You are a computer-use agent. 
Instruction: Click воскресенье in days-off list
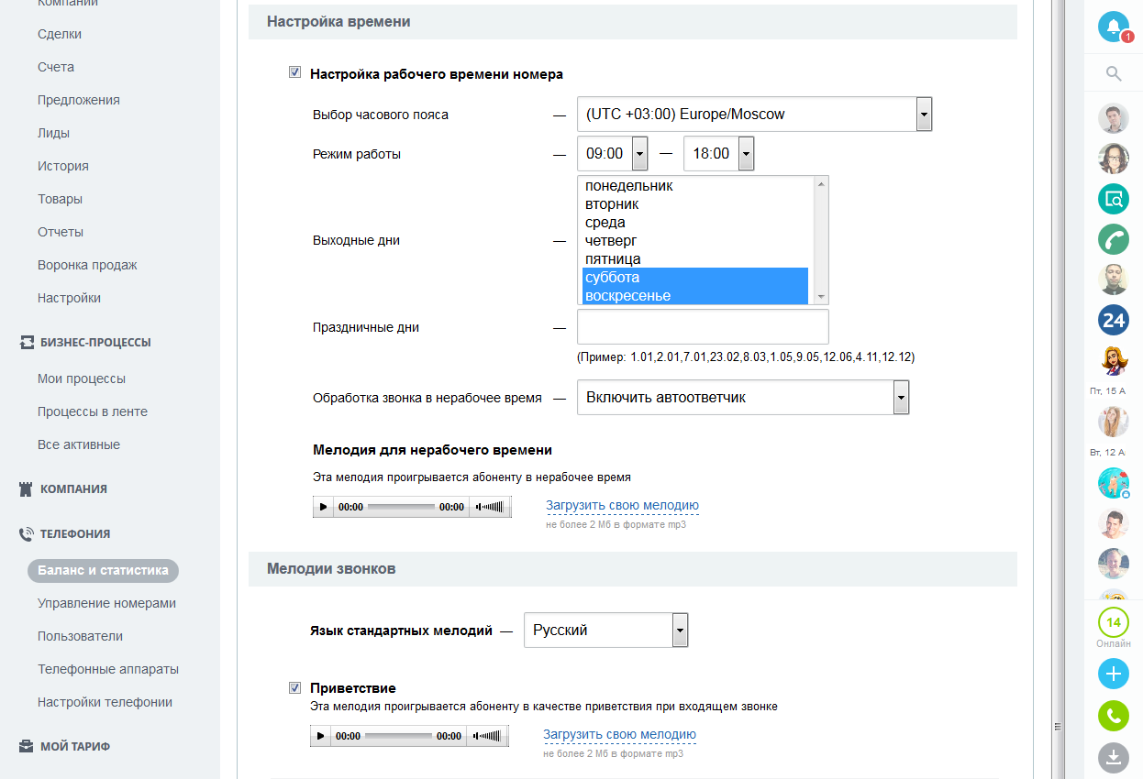pyautogui.click(x=695, y=295)
